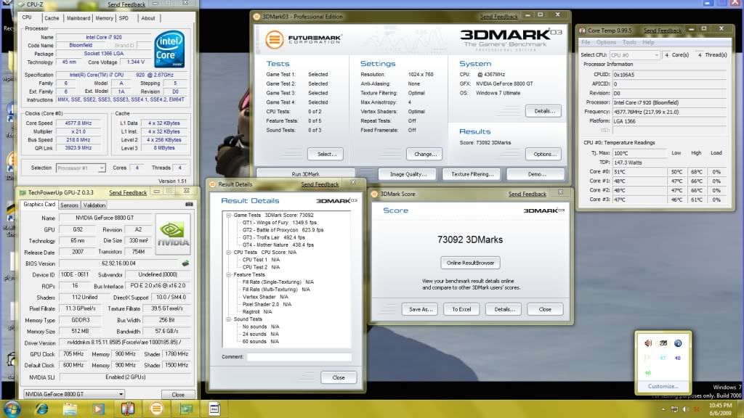
Task: Click the red speaker icon in tray popup
Action: click(x=648, y=343)
